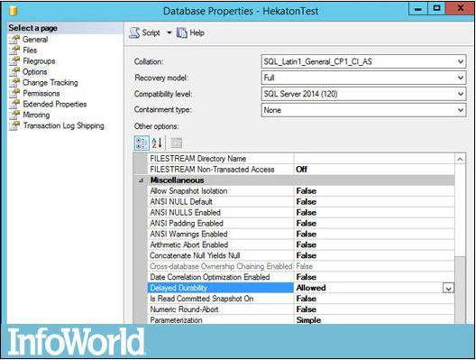Click the scroll up arrow of options grid

(x=460, y=159)
